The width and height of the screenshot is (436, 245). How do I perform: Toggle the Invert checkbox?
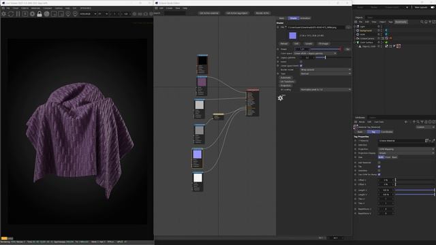[301, 62]
